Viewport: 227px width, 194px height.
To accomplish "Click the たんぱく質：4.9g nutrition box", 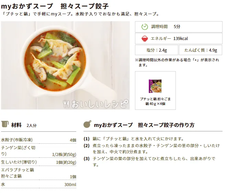I will (201, 50).
